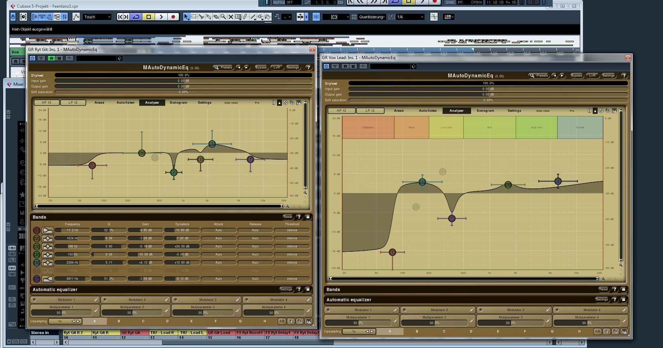Viewport: 663px width, 348px height.
Task: Click Side-chain in GR Ryt Git graph bar
Action: (x=231, y=103)
